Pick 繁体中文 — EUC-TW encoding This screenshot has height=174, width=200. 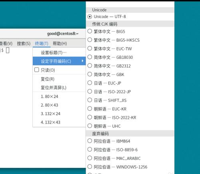[130, 49]
